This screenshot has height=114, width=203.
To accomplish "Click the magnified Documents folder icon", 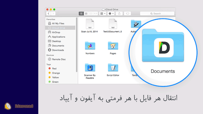I will click(x=163, y=45).
